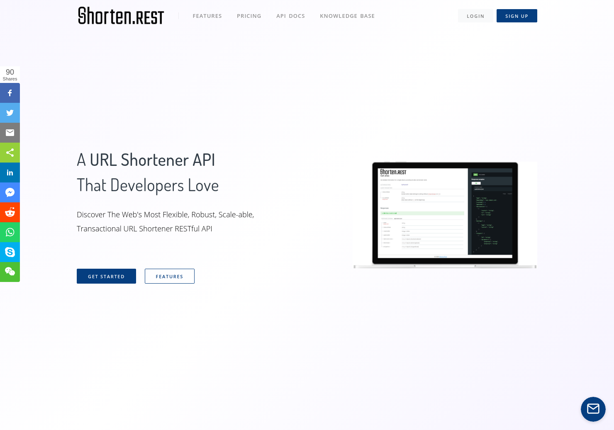The width and height of the screenshot is (614, 430).
Task: Share through Facebook Messenger icon
Action: [10, 192]
